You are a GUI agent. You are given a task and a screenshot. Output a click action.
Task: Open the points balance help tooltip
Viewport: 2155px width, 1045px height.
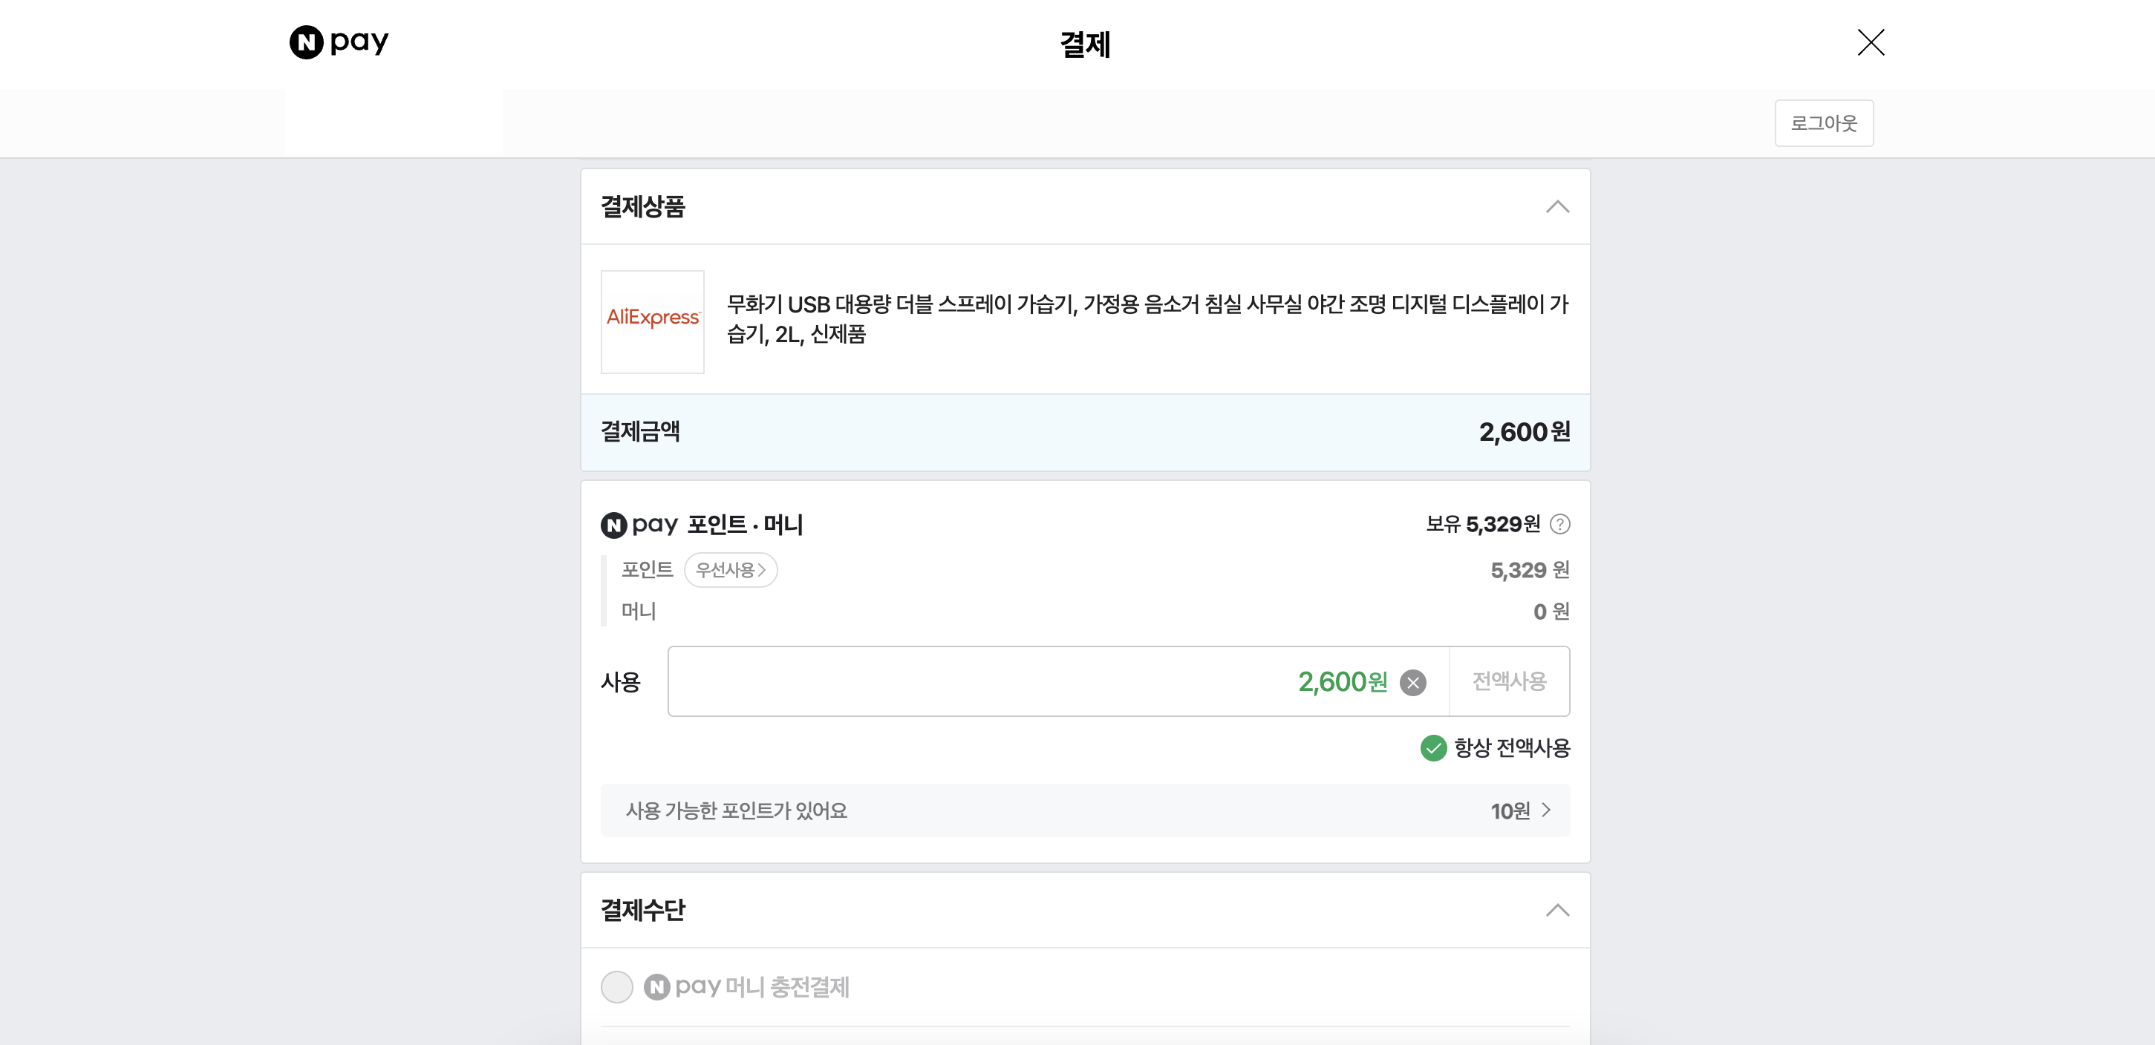[x=1561, y=524]
